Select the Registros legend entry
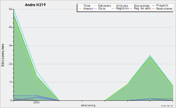Viewport: 176px width, 108px height. coord(122,8)
